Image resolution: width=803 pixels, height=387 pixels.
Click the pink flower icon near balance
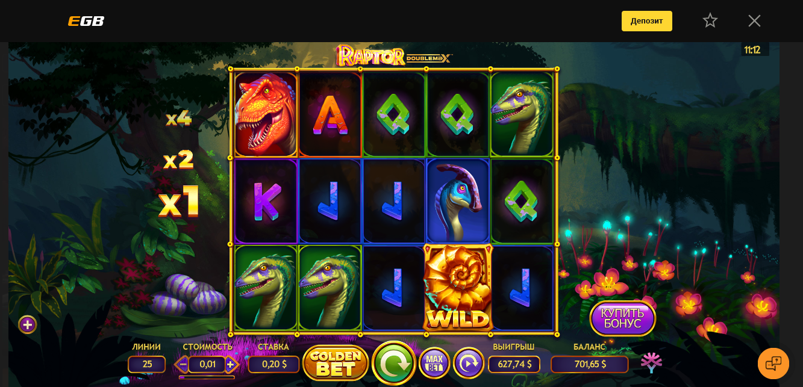coord(651,362)
